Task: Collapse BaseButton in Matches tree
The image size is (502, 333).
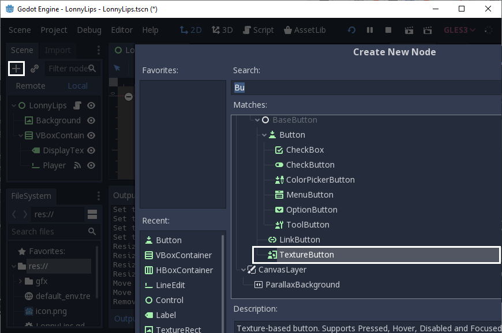Action: coord(257,120)
